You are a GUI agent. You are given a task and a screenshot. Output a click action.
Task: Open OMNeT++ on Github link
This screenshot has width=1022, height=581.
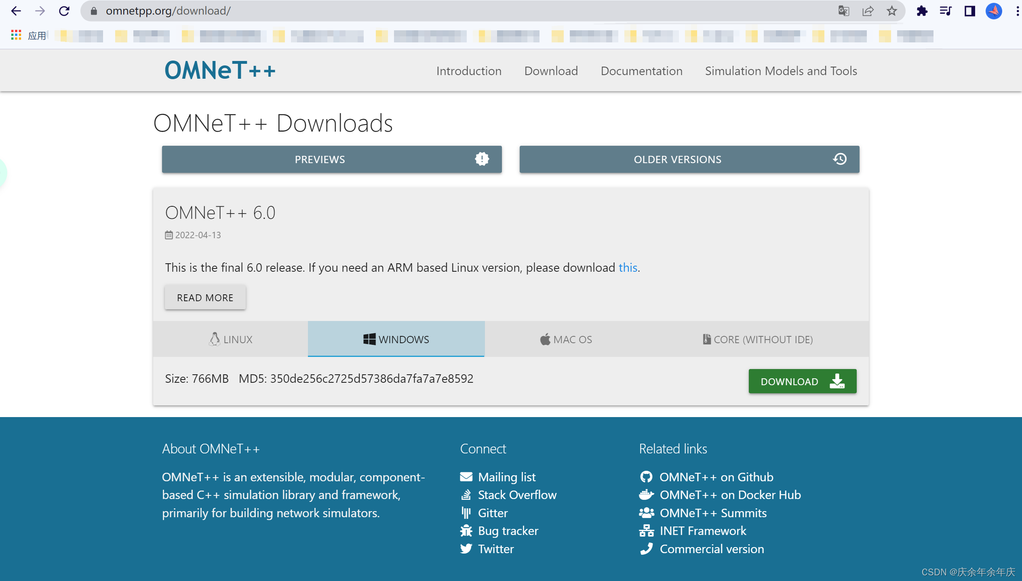coord(716,477)
